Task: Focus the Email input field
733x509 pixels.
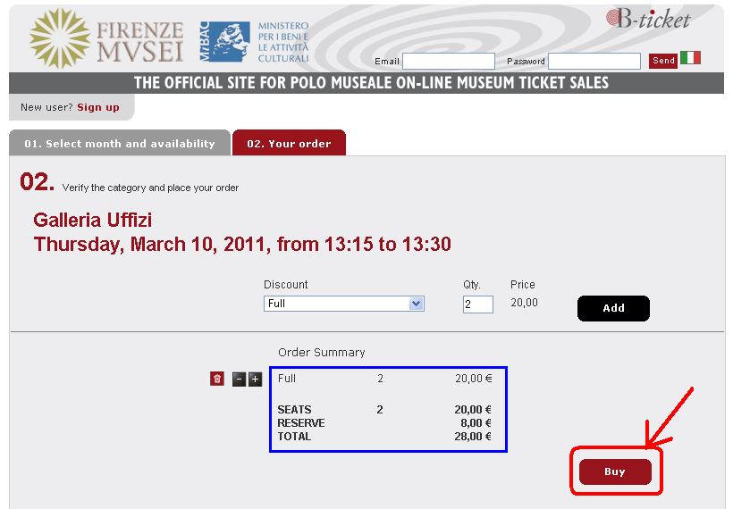Action: tap(448, 62)
